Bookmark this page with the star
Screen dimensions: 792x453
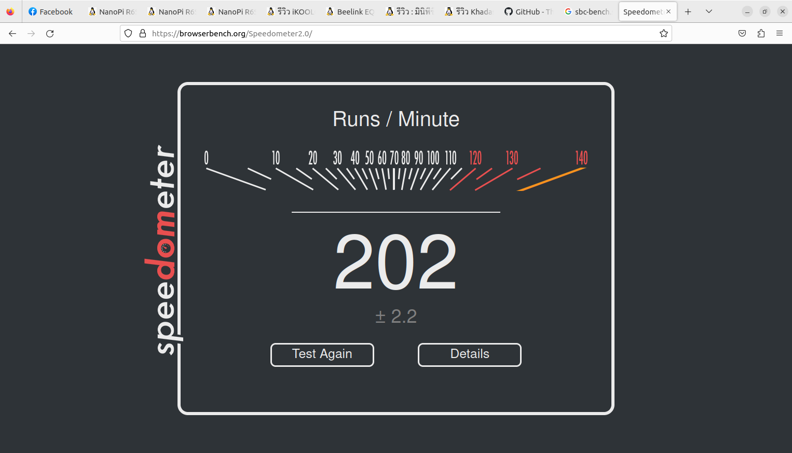pyautogui.click(x=663, y=33)
